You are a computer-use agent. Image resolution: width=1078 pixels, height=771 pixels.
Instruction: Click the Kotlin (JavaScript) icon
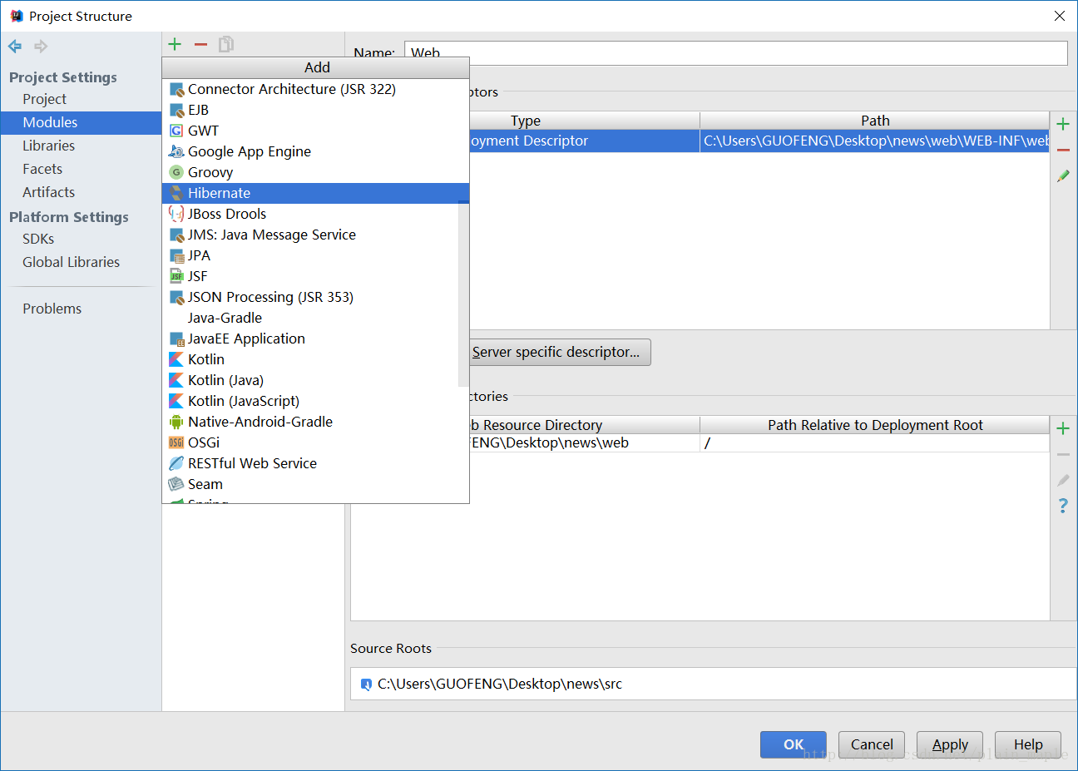(x=176, y=401)
